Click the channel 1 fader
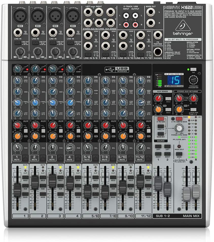Screen dimensions: 214x242 point(17,190)
